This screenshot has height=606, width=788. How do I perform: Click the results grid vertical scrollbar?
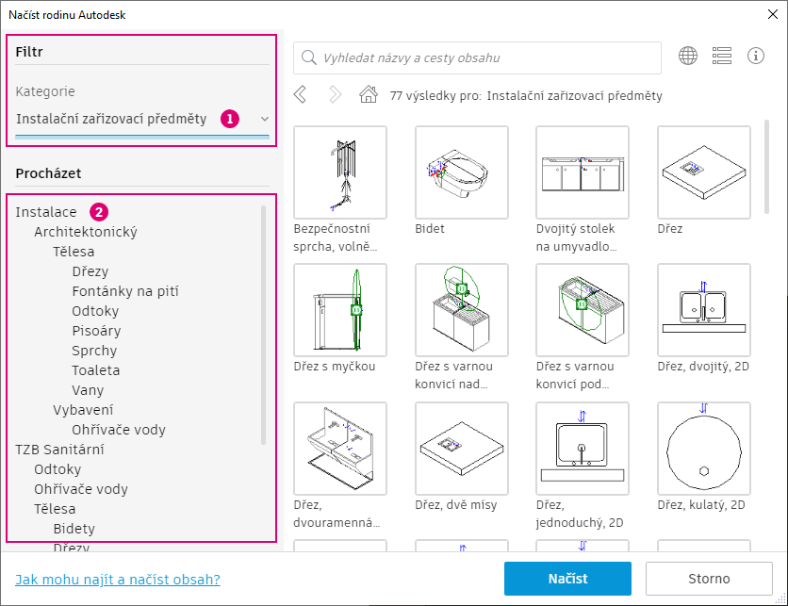tap(766, 167)
